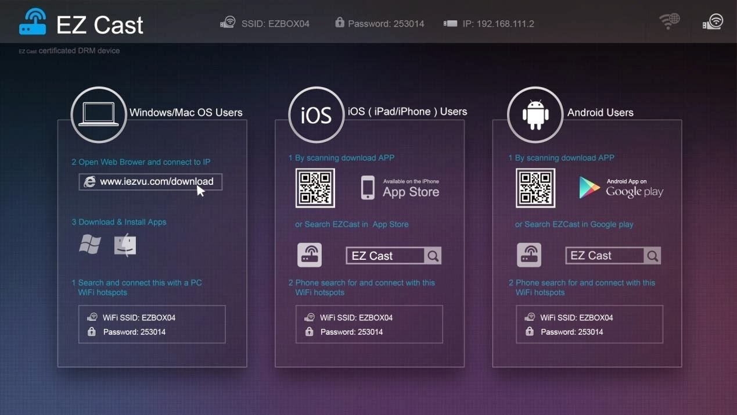
Task: Click the laptop icon for Windows/Mac users
Action: click(x=99, y=115)
